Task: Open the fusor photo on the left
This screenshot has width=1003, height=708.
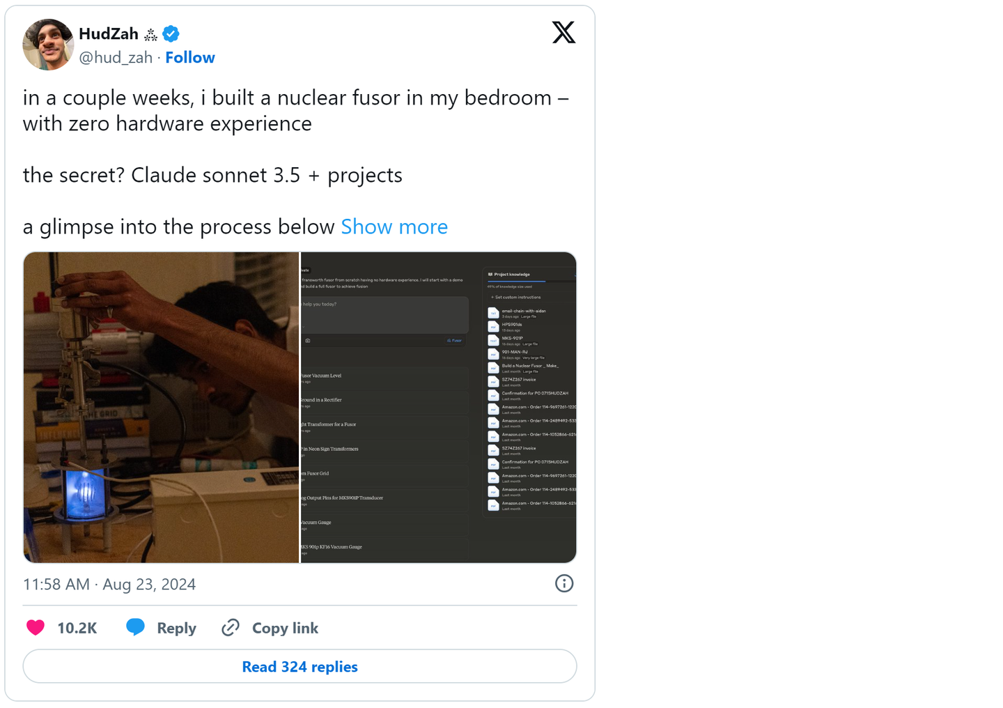Action: tap(162, 408)
